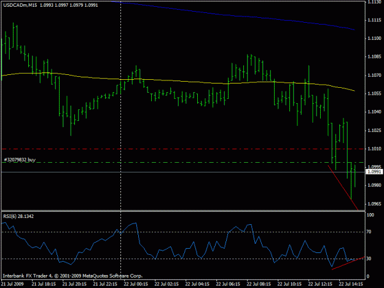Click the price scale label 1.1025
The height and width of the screenshot is (288, 384).
(x=374, y=130)
